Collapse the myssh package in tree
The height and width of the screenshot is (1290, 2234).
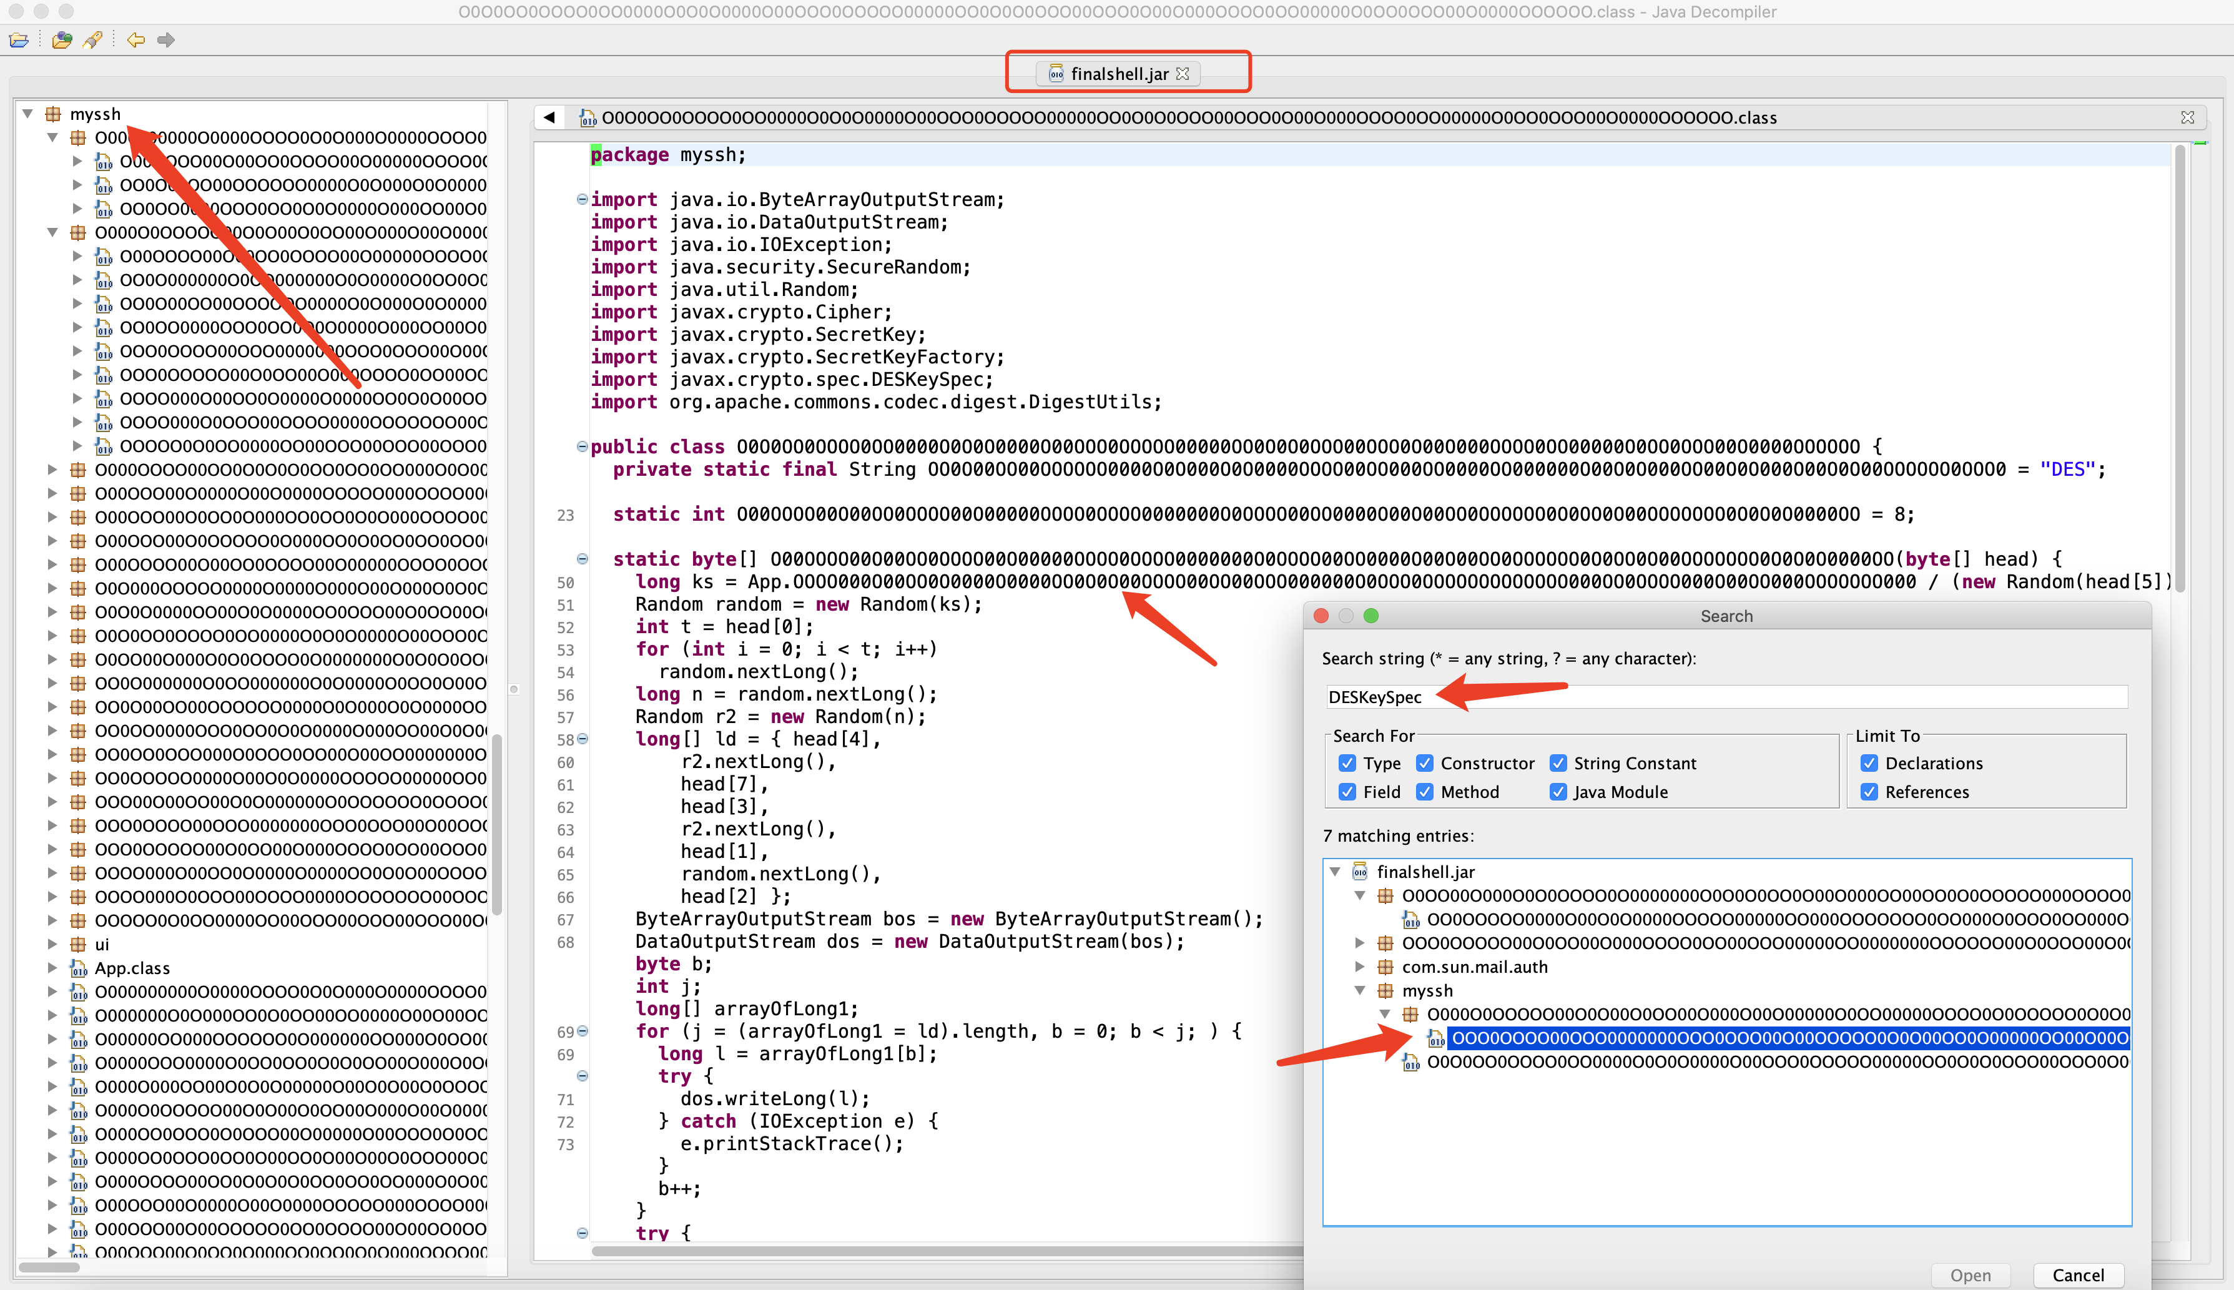click(28, 114)
